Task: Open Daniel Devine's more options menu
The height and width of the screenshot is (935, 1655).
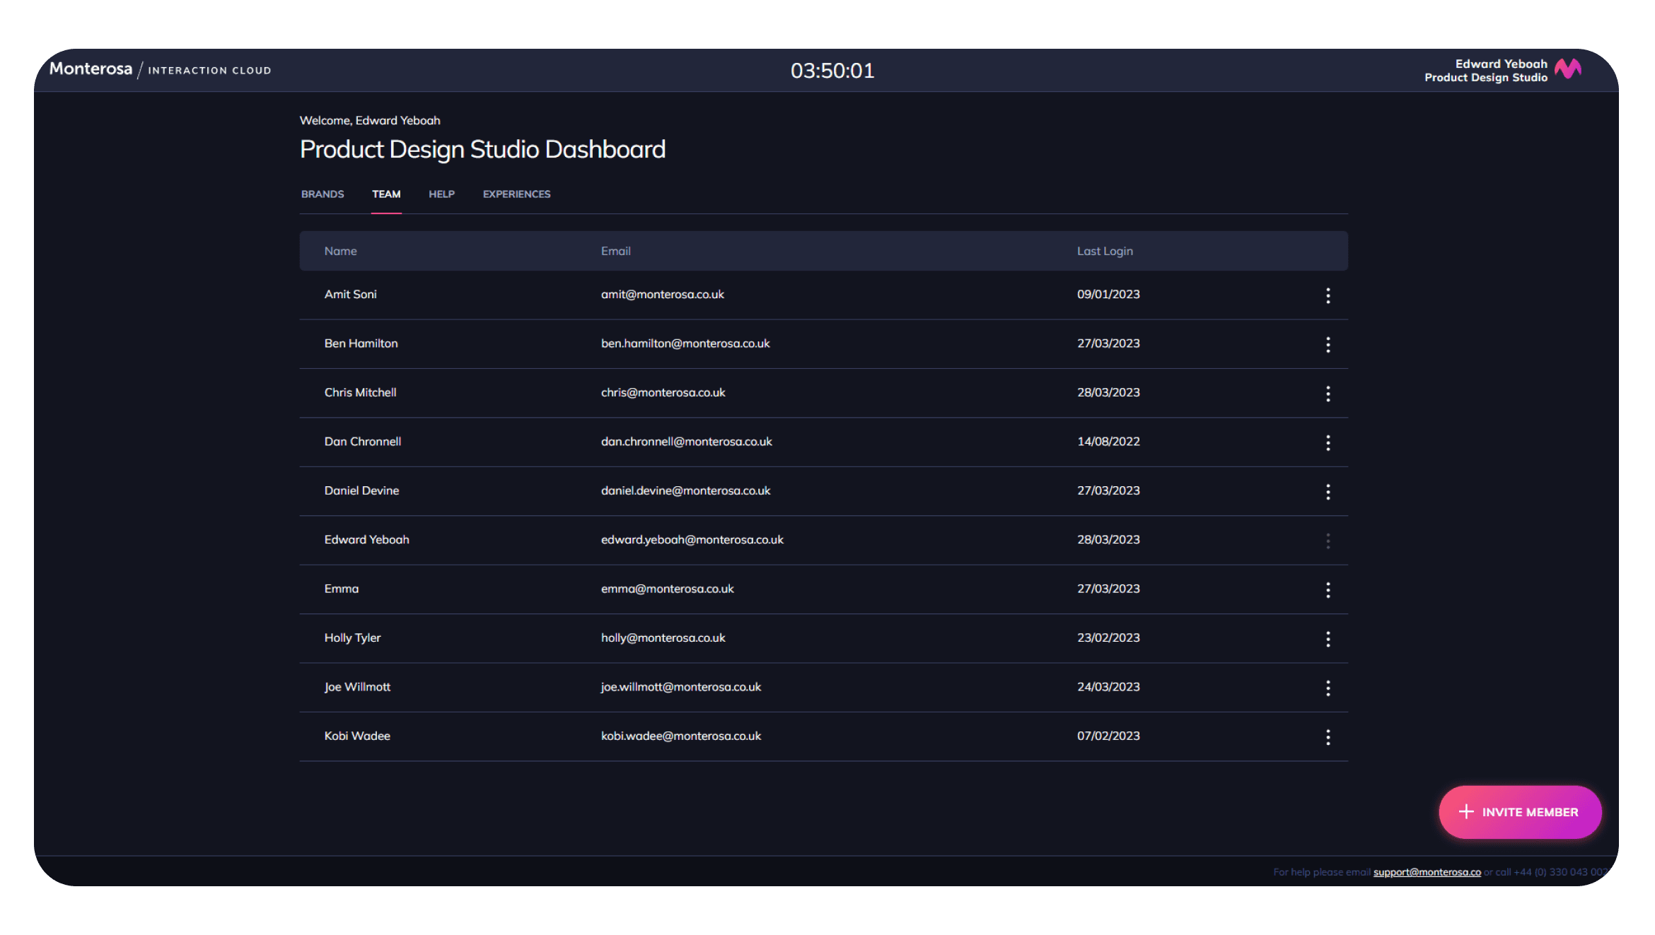Action: (1328, 492)
